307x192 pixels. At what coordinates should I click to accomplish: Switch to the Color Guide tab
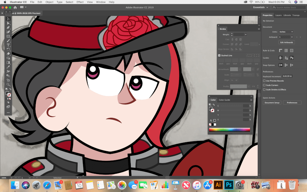(224, 100)
